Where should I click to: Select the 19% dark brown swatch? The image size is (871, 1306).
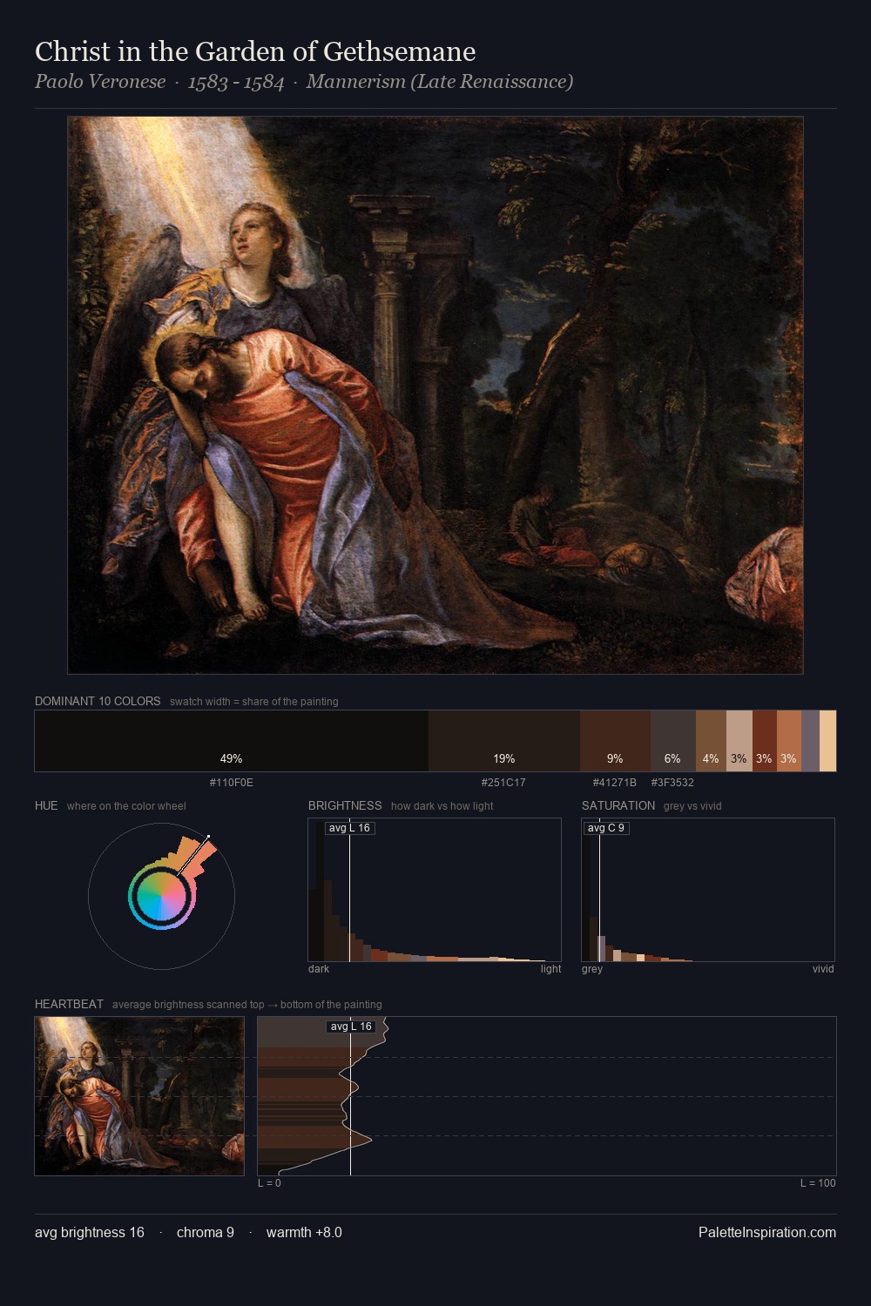click(x=504, y=741)
